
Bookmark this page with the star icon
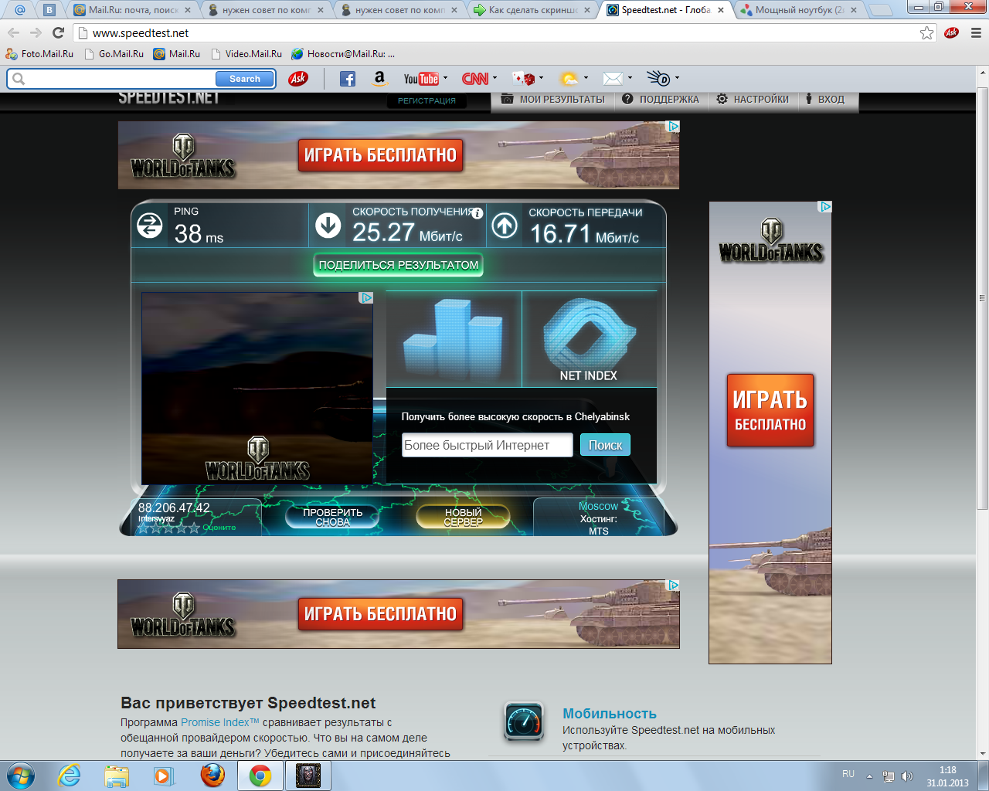click(x=926, y=32)
